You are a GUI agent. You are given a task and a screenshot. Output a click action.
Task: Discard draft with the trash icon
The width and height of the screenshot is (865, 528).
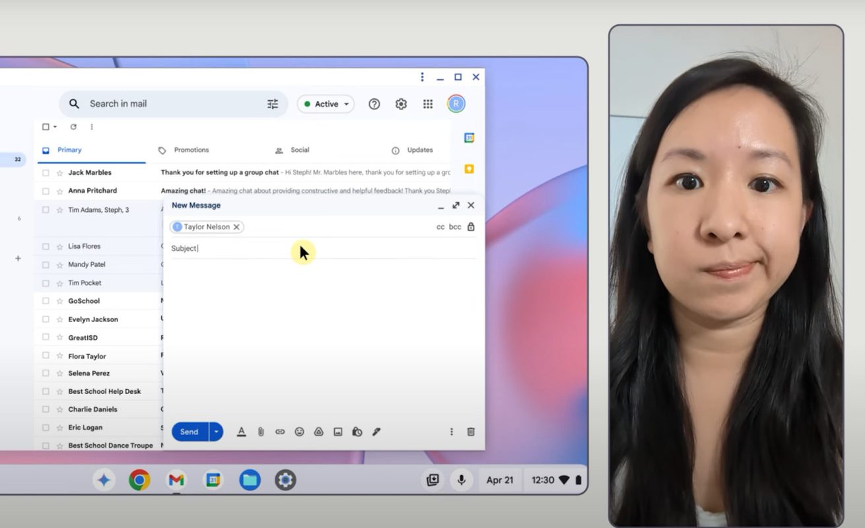471,432
